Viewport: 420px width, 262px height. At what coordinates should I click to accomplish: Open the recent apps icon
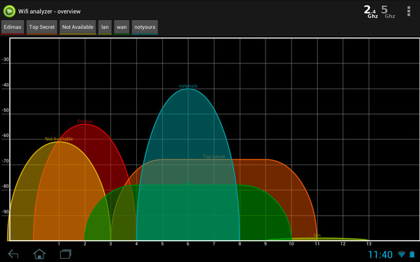coord(65,254)
